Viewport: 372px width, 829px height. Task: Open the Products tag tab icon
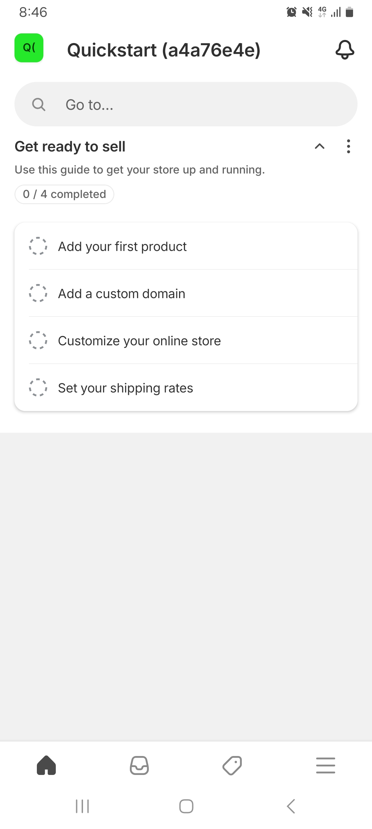click(x=232, y=765)
